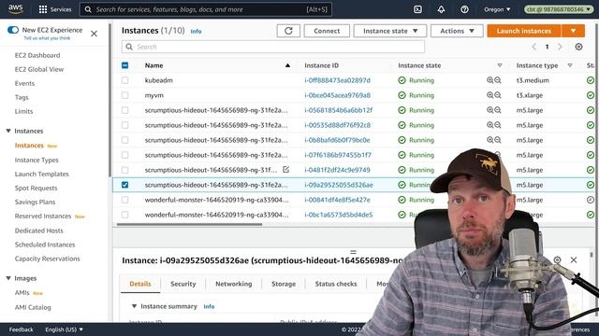
Task: Switch to the Networking tab
Action: (x=233, y=284)
